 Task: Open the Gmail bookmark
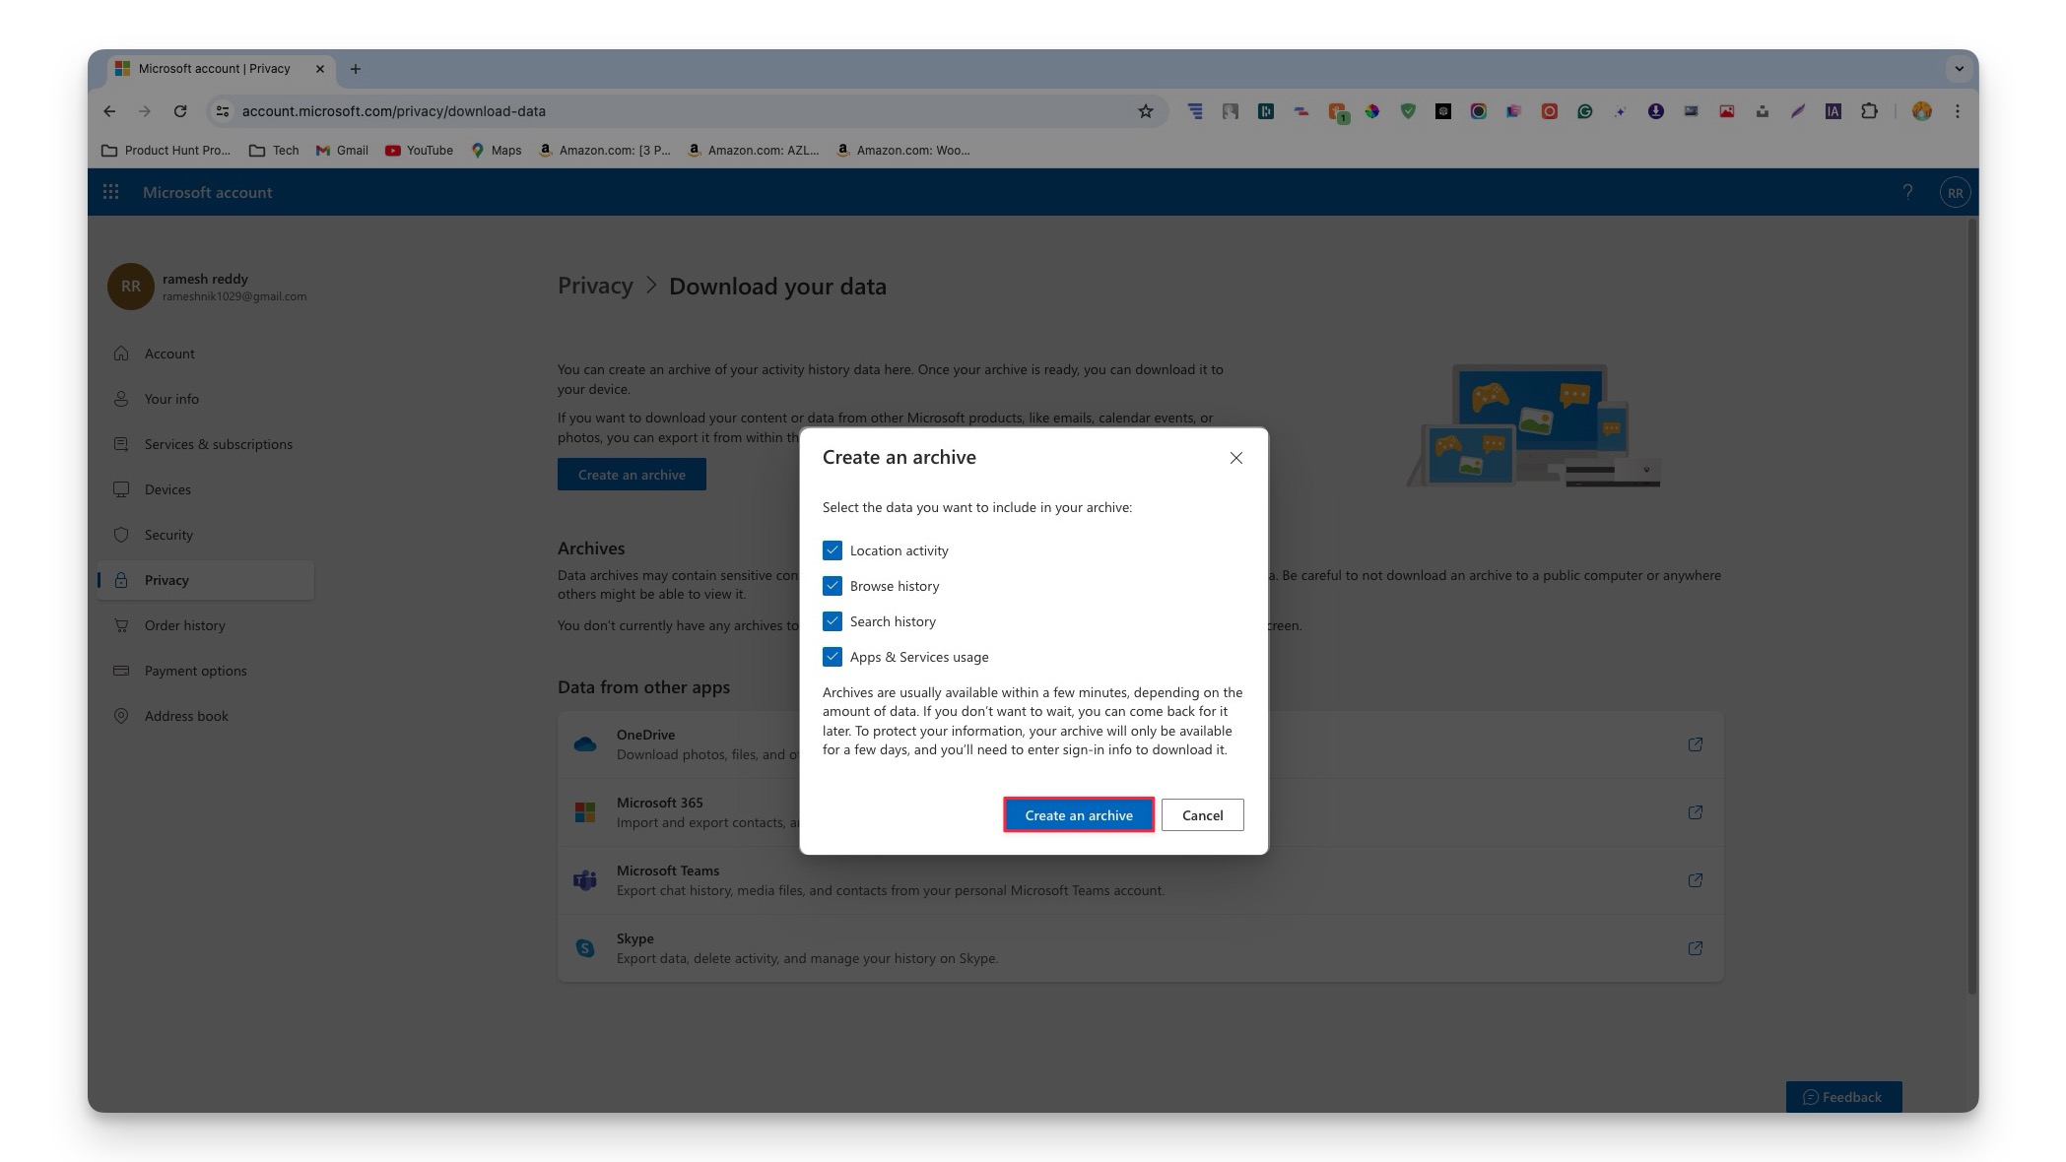point(342,151)
